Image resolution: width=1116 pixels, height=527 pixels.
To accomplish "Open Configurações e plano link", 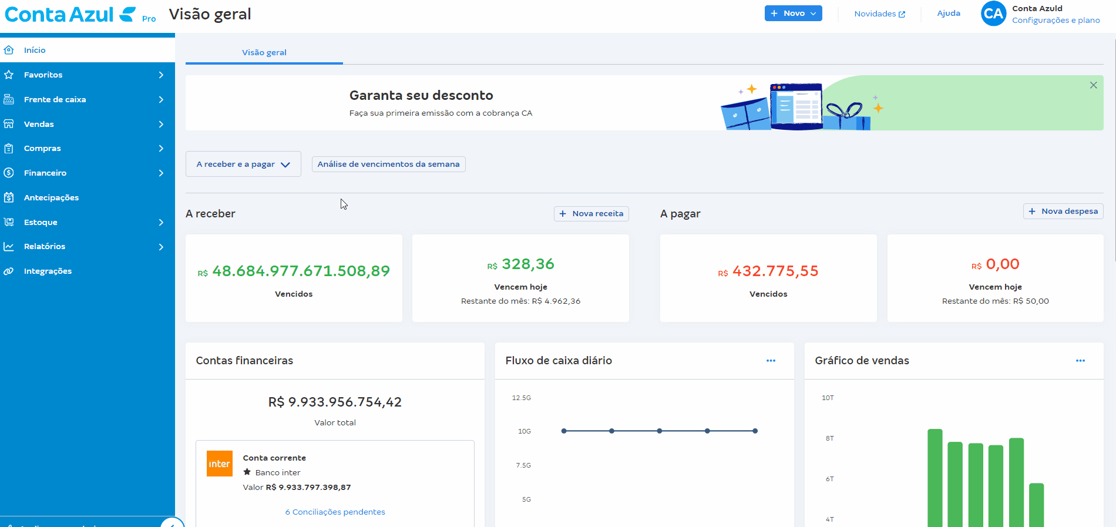I will click(x=1056, y=20).
